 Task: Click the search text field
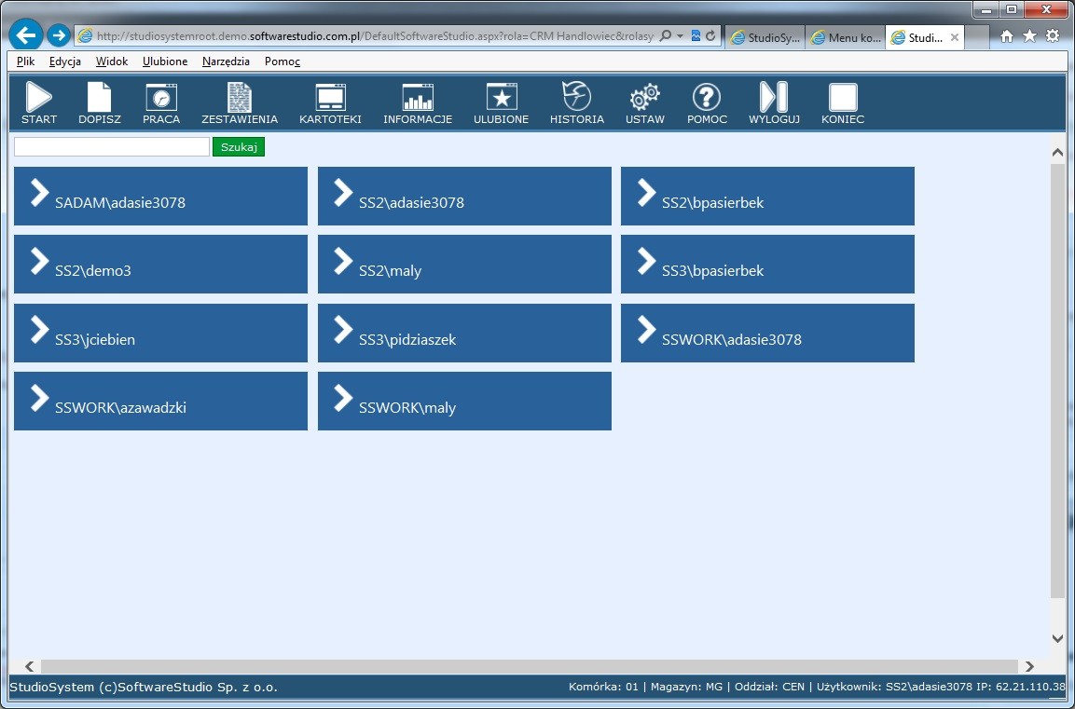112,146
